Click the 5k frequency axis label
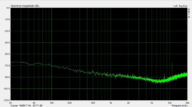Image resolution: width=192 pixels, height=107 pixels. click(x=152, y=103)
